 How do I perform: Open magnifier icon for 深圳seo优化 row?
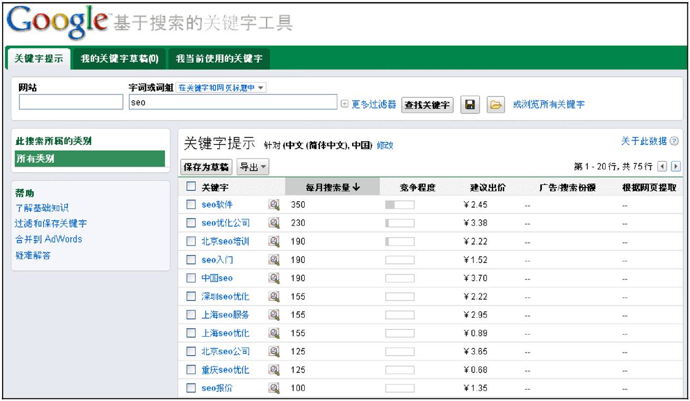pyautogui.click(x=274, y=297)
